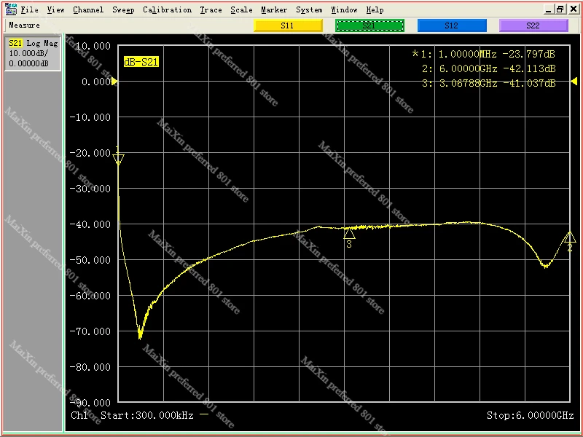Open the View menu
583x437 pixels.
pos(56,9)
